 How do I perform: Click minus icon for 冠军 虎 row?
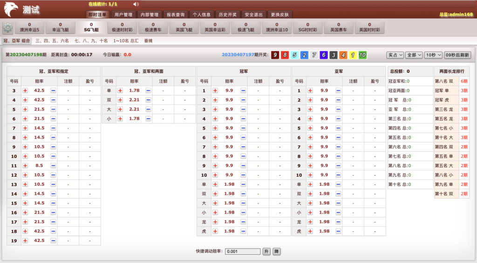point(243,231)
